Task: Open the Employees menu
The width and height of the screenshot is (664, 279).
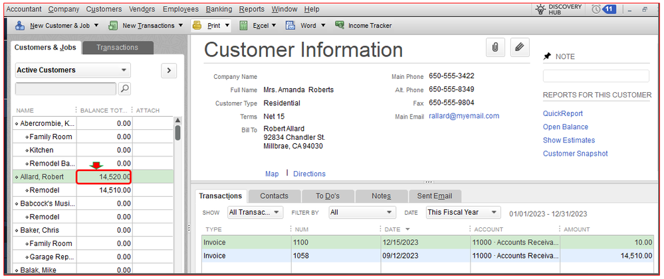Action: [180, 9]
